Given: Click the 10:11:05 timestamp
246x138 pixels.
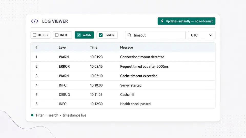Looking at the screenshot, I should pyautogui.click(x=96, y=95).
